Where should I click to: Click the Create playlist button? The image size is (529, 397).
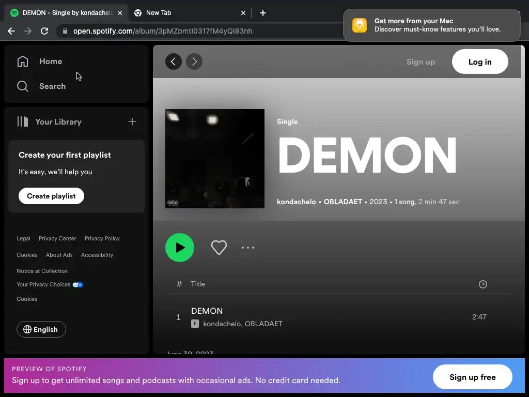pos(51,196)
